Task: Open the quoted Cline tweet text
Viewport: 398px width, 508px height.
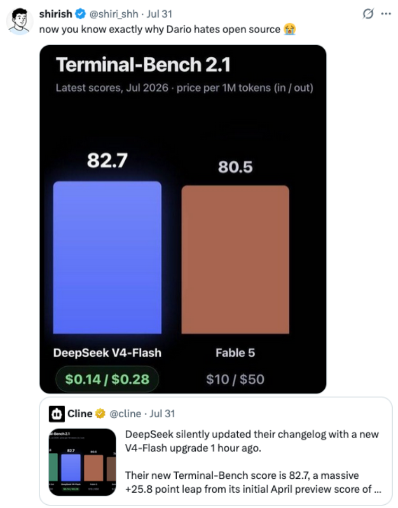Action: pos(253,462)
